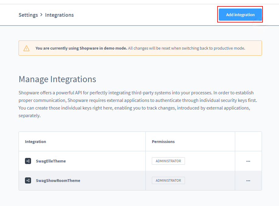The width and height of the screenshot is (279, 206).
Task: Click the ADMINISTRATOR tag for SwagShowRoomTheme
Action: (168, 180)
